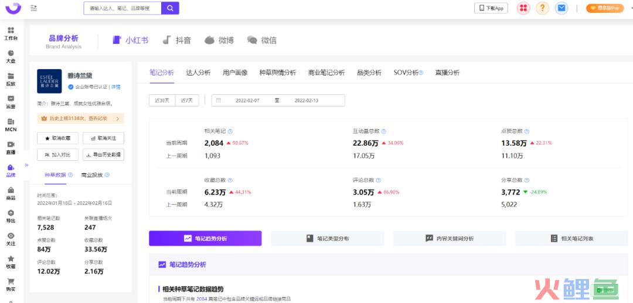The width and height of the screenshot is (633, 303).
Task: Open the date range start 2022-02-07
Action: coord(247,101)
